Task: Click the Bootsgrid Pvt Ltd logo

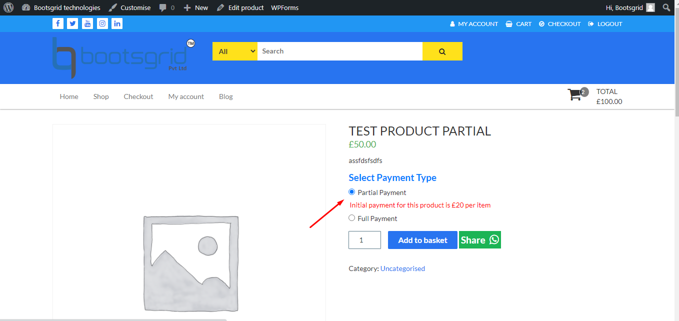Action: (123, 57)
